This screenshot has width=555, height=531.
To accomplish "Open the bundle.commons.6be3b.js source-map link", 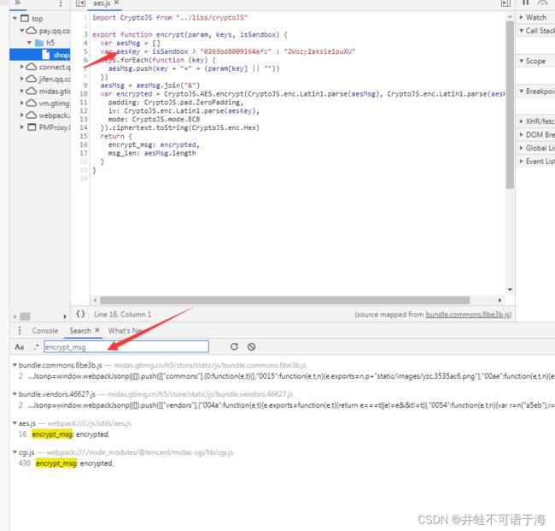I will tap(468, 315).
